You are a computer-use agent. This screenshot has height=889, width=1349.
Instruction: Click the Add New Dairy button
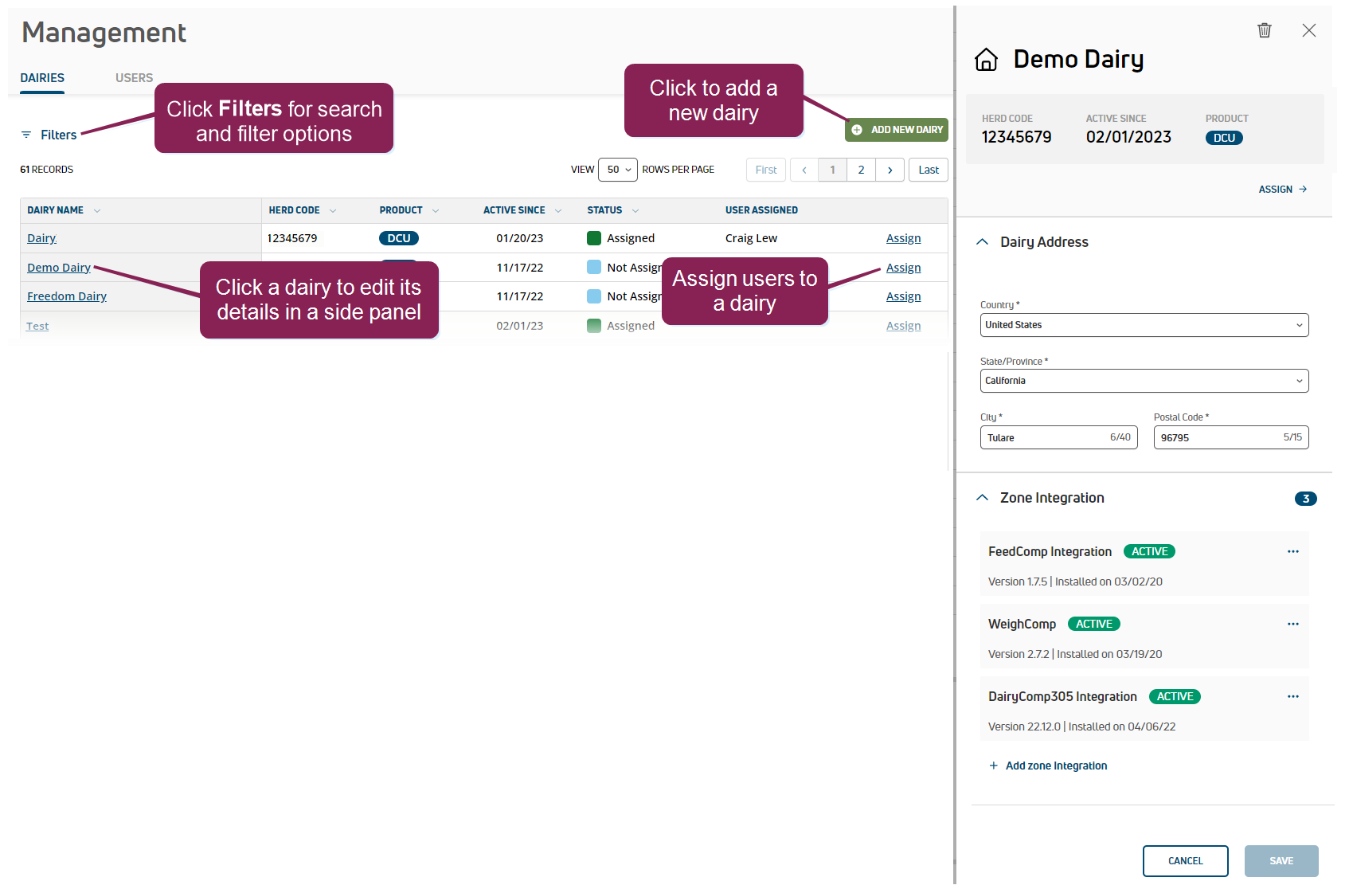point(896,130)
